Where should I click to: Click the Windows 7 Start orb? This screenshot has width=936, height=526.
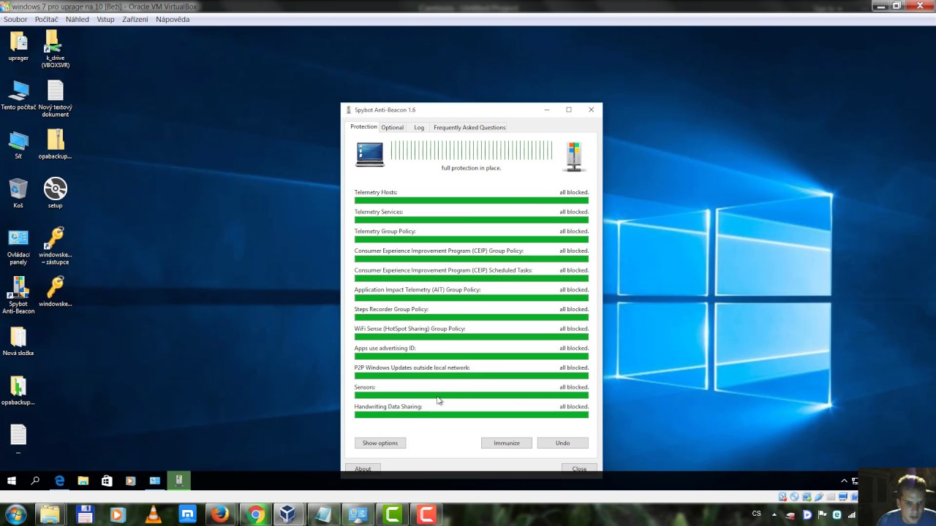point(15,514)
